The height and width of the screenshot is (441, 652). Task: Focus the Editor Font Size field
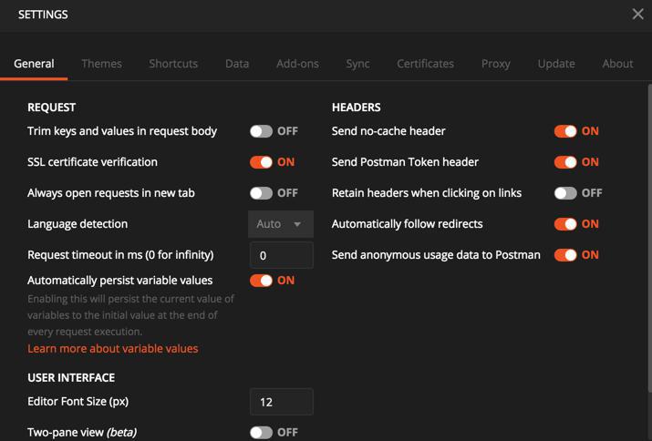[281, 402]
